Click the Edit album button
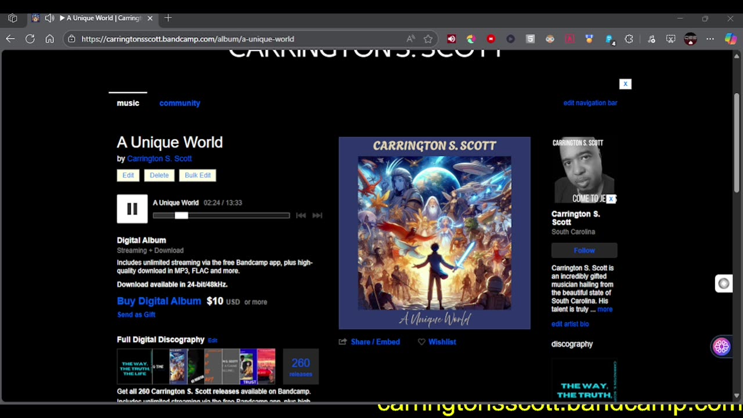The image size is (743, 418). [x=128, y=175]
